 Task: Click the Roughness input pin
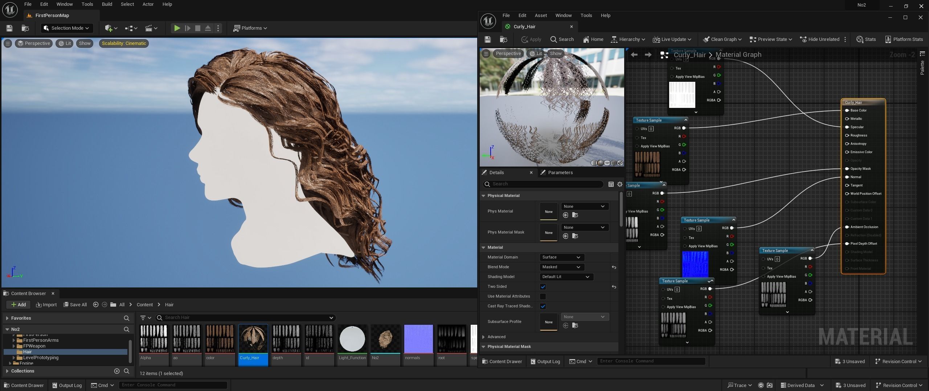coord(847,135)
